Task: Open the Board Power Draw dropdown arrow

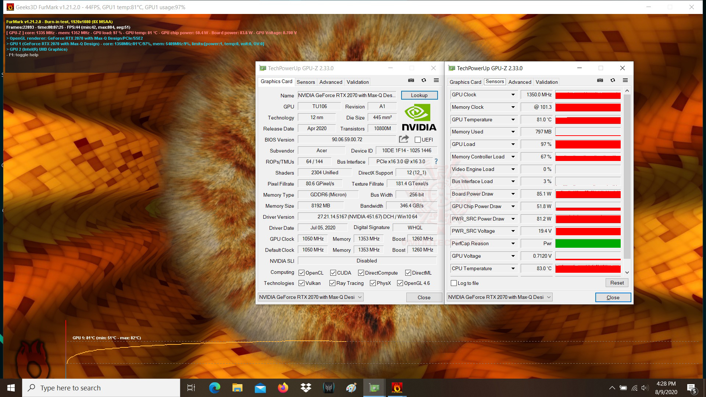Action: (513, 194)
